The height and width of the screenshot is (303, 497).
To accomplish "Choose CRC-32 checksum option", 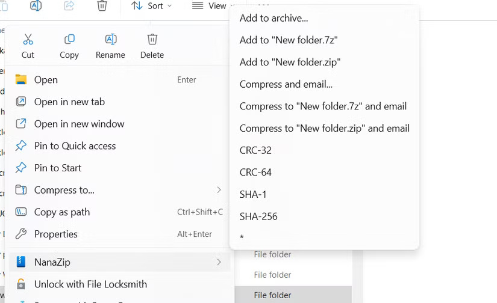I will coord(255,150).
